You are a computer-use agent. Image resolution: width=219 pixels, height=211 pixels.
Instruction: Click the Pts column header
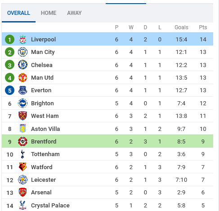click(x=203, y=27)
